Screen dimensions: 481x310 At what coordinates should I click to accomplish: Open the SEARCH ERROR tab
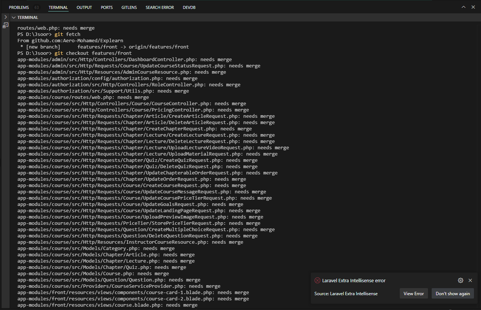(x=159, y=7)
